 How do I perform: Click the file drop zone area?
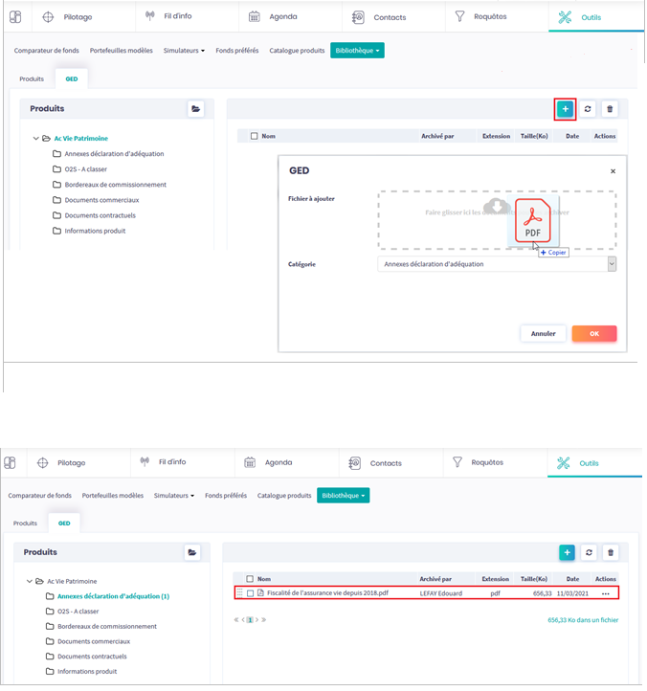(431, 220)
